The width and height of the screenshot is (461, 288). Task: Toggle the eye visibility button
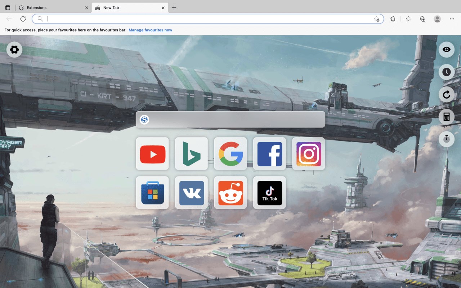coord(447,50)
